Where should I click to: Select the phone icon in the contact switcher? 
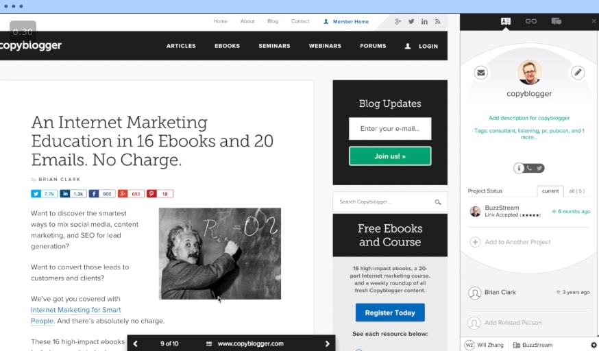click(530, 168)
